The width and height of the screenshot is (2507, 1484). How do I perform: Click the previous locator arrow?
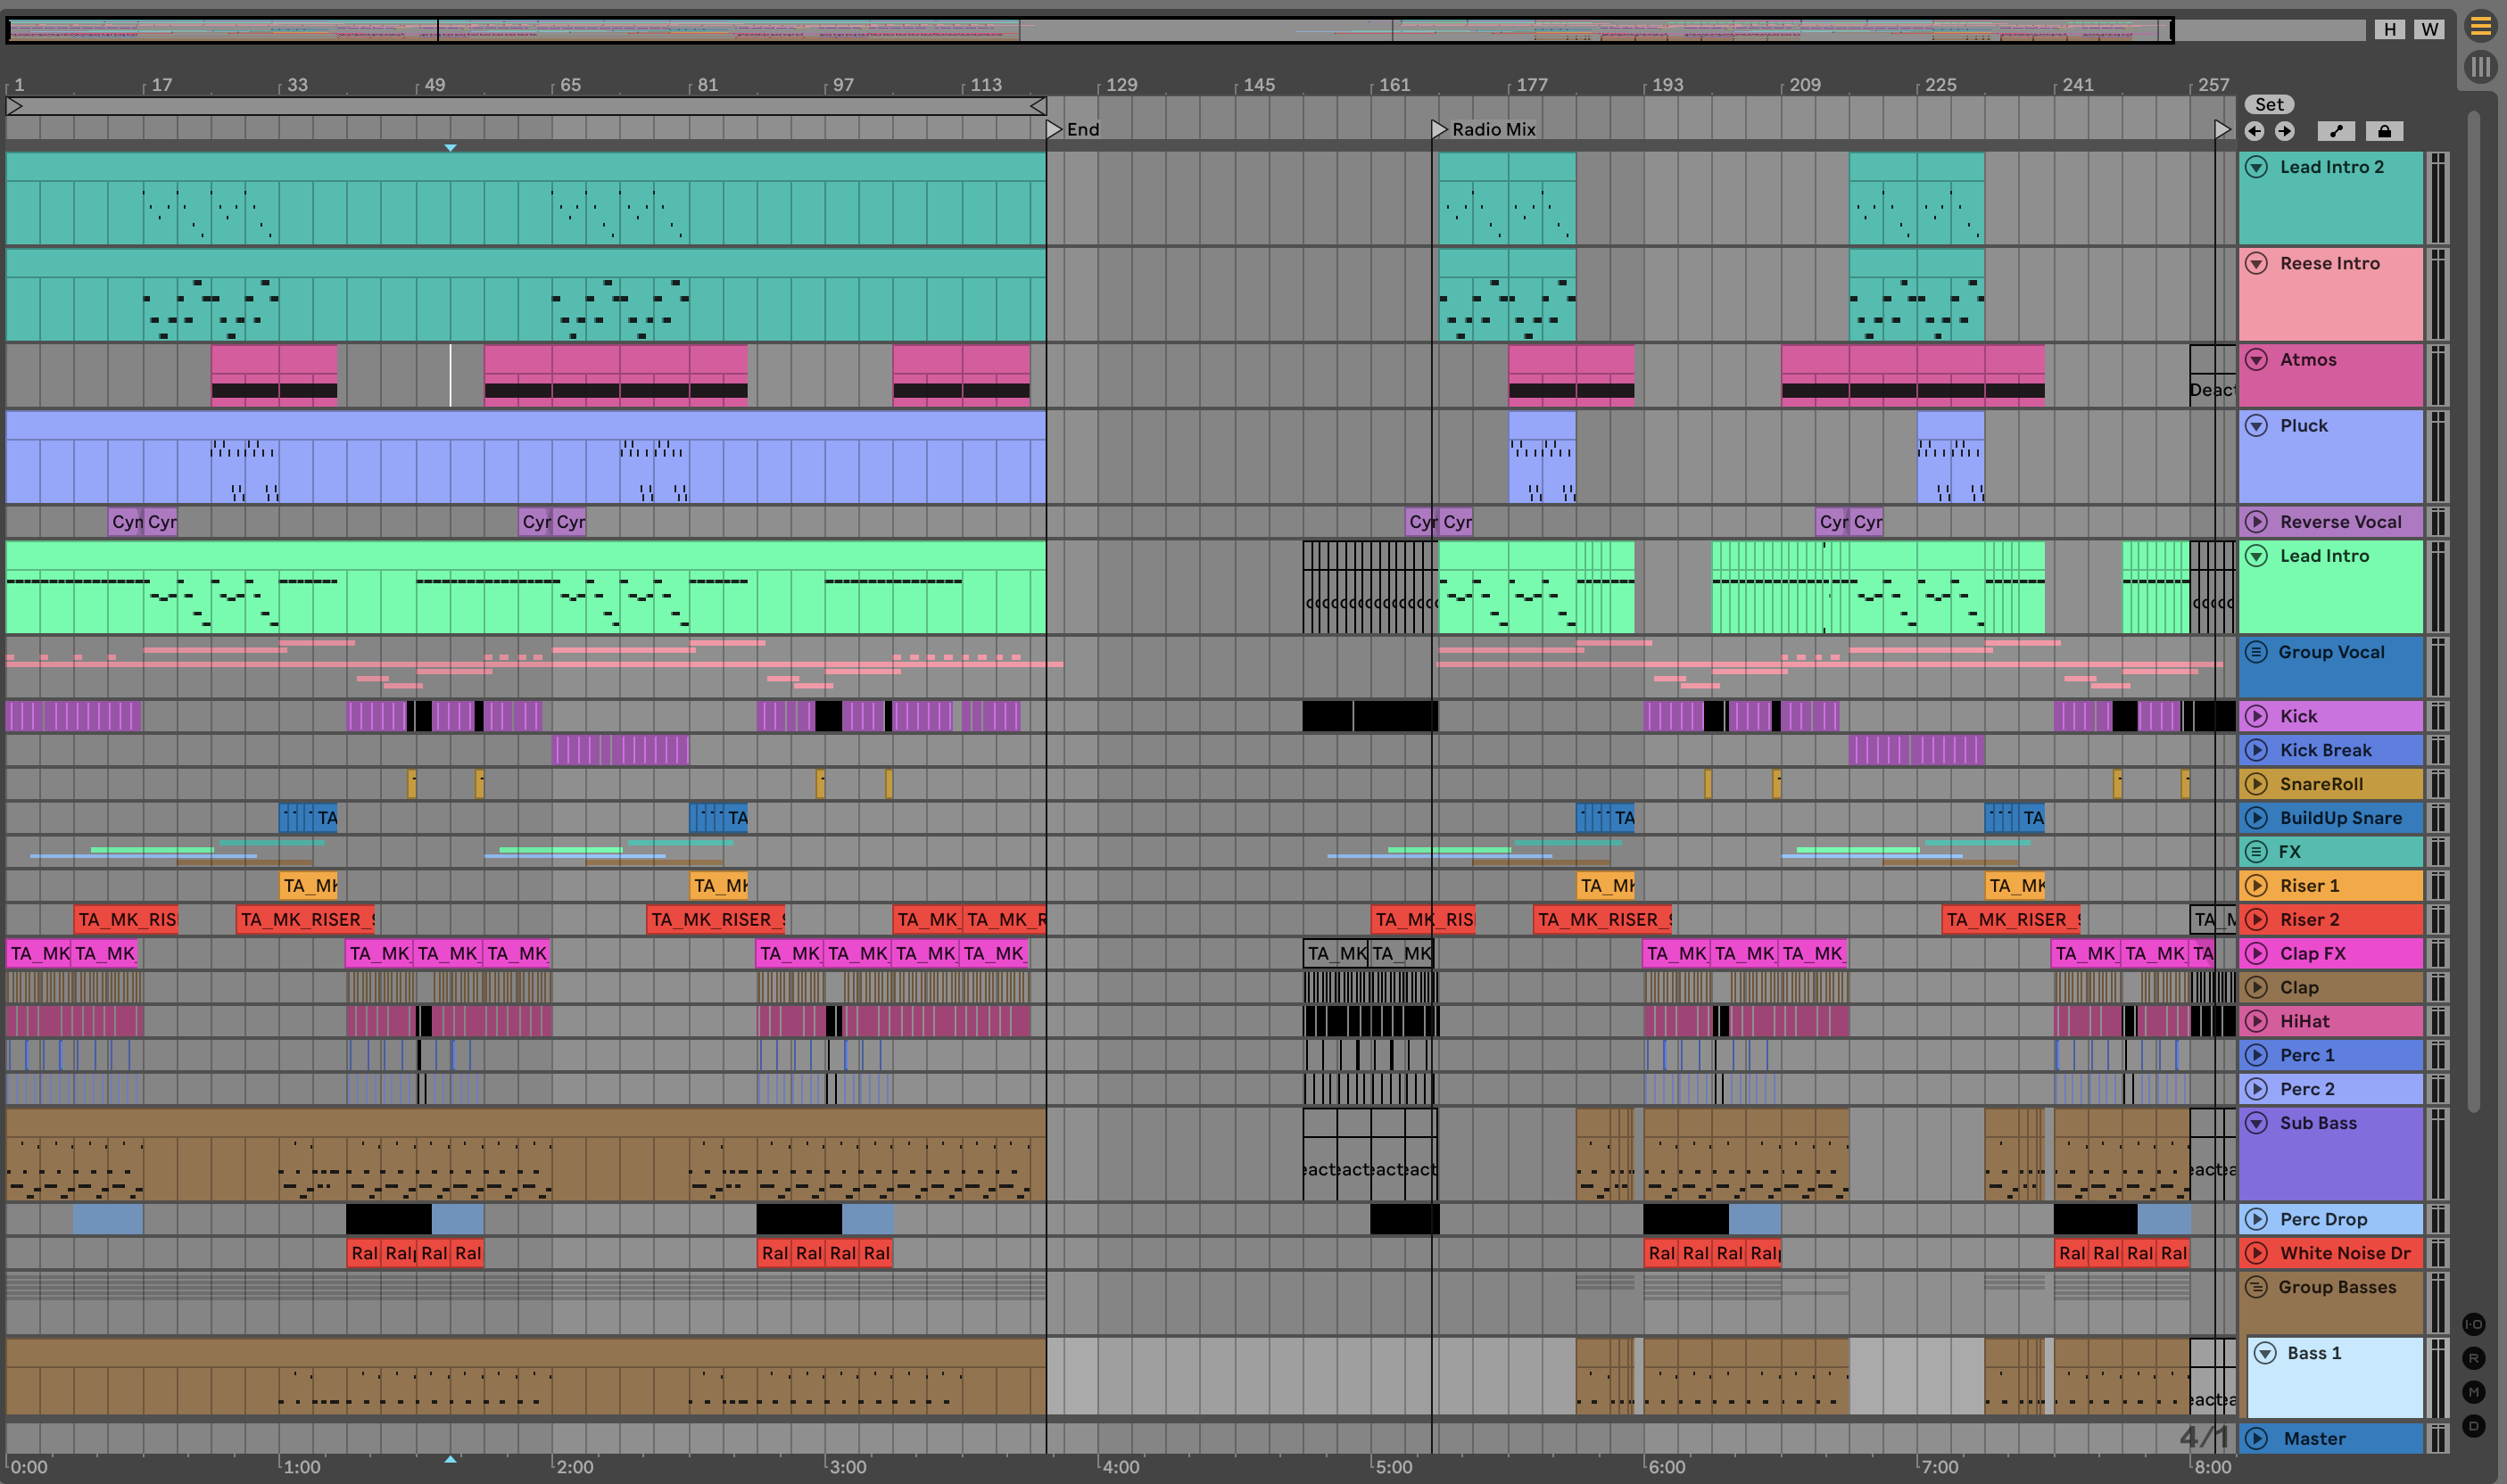(2255, 131)
